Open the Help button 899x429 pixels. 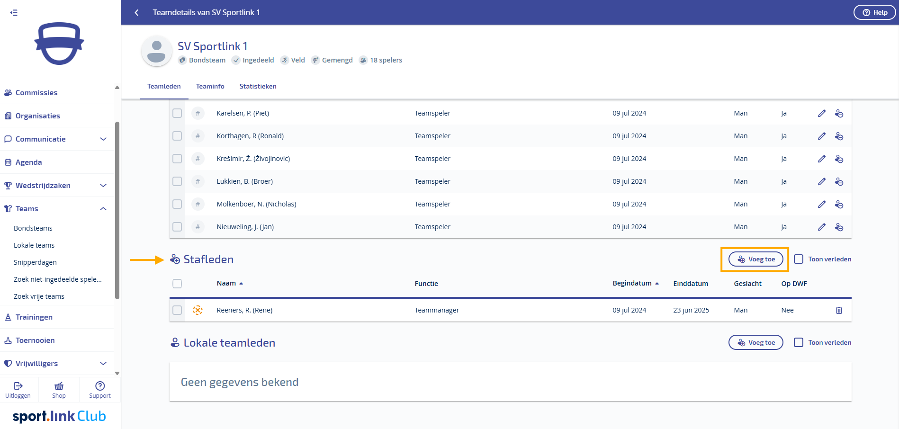tap(874, 12)
